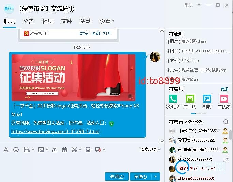Image resolution: width=233 pixels, height=182 pixels.
Task: Click 打开 on the video card
Action: [x=107, y=34]
